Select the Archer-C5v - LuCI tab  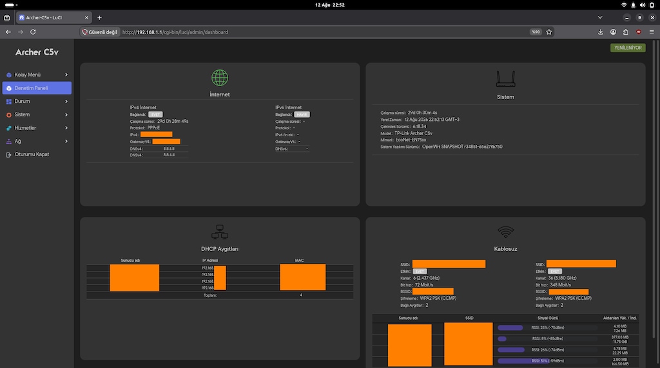click(x=53, y=17)
